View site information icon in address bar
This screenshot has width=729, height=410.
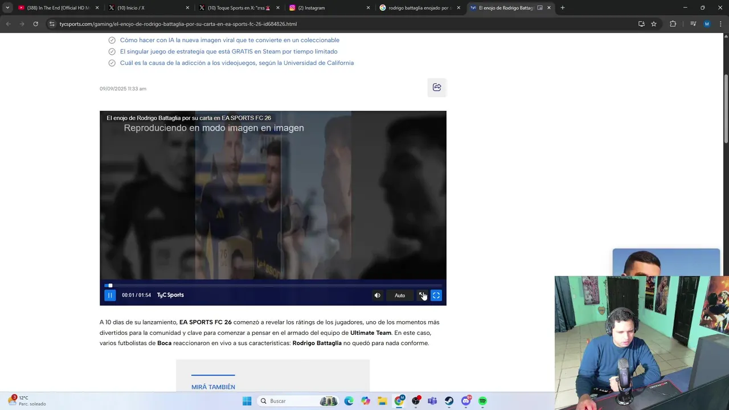(52, 24)
